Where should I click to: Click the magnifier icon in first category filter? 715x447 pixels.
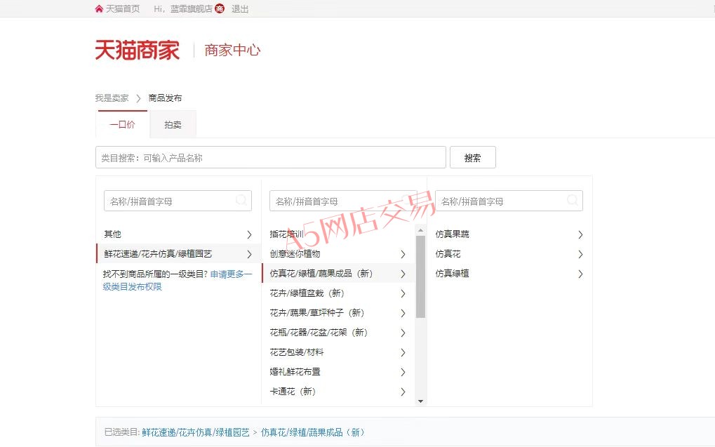pos(241,200)
